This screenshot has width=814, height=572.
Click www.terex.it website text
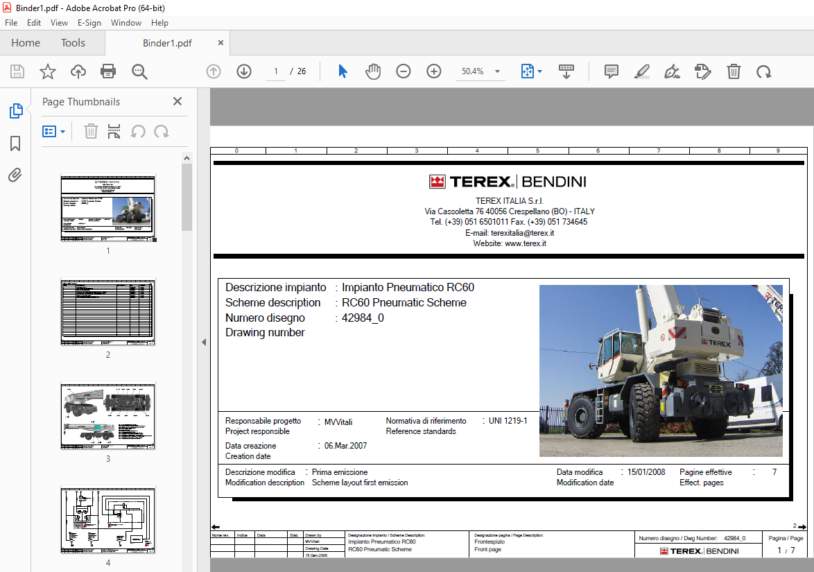pyautogui.click(x=526, y=243)
